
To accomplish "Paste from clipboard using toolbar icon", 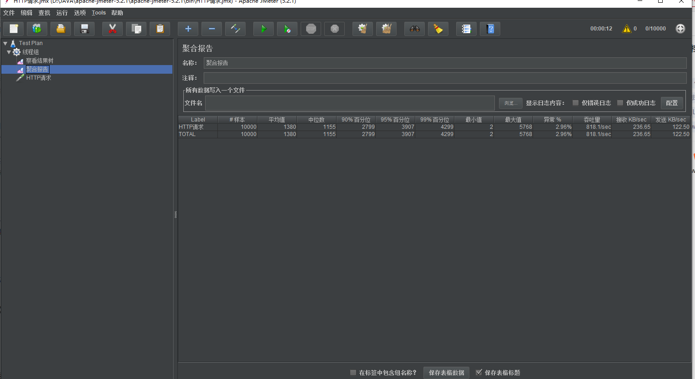I will coord(160,29).
